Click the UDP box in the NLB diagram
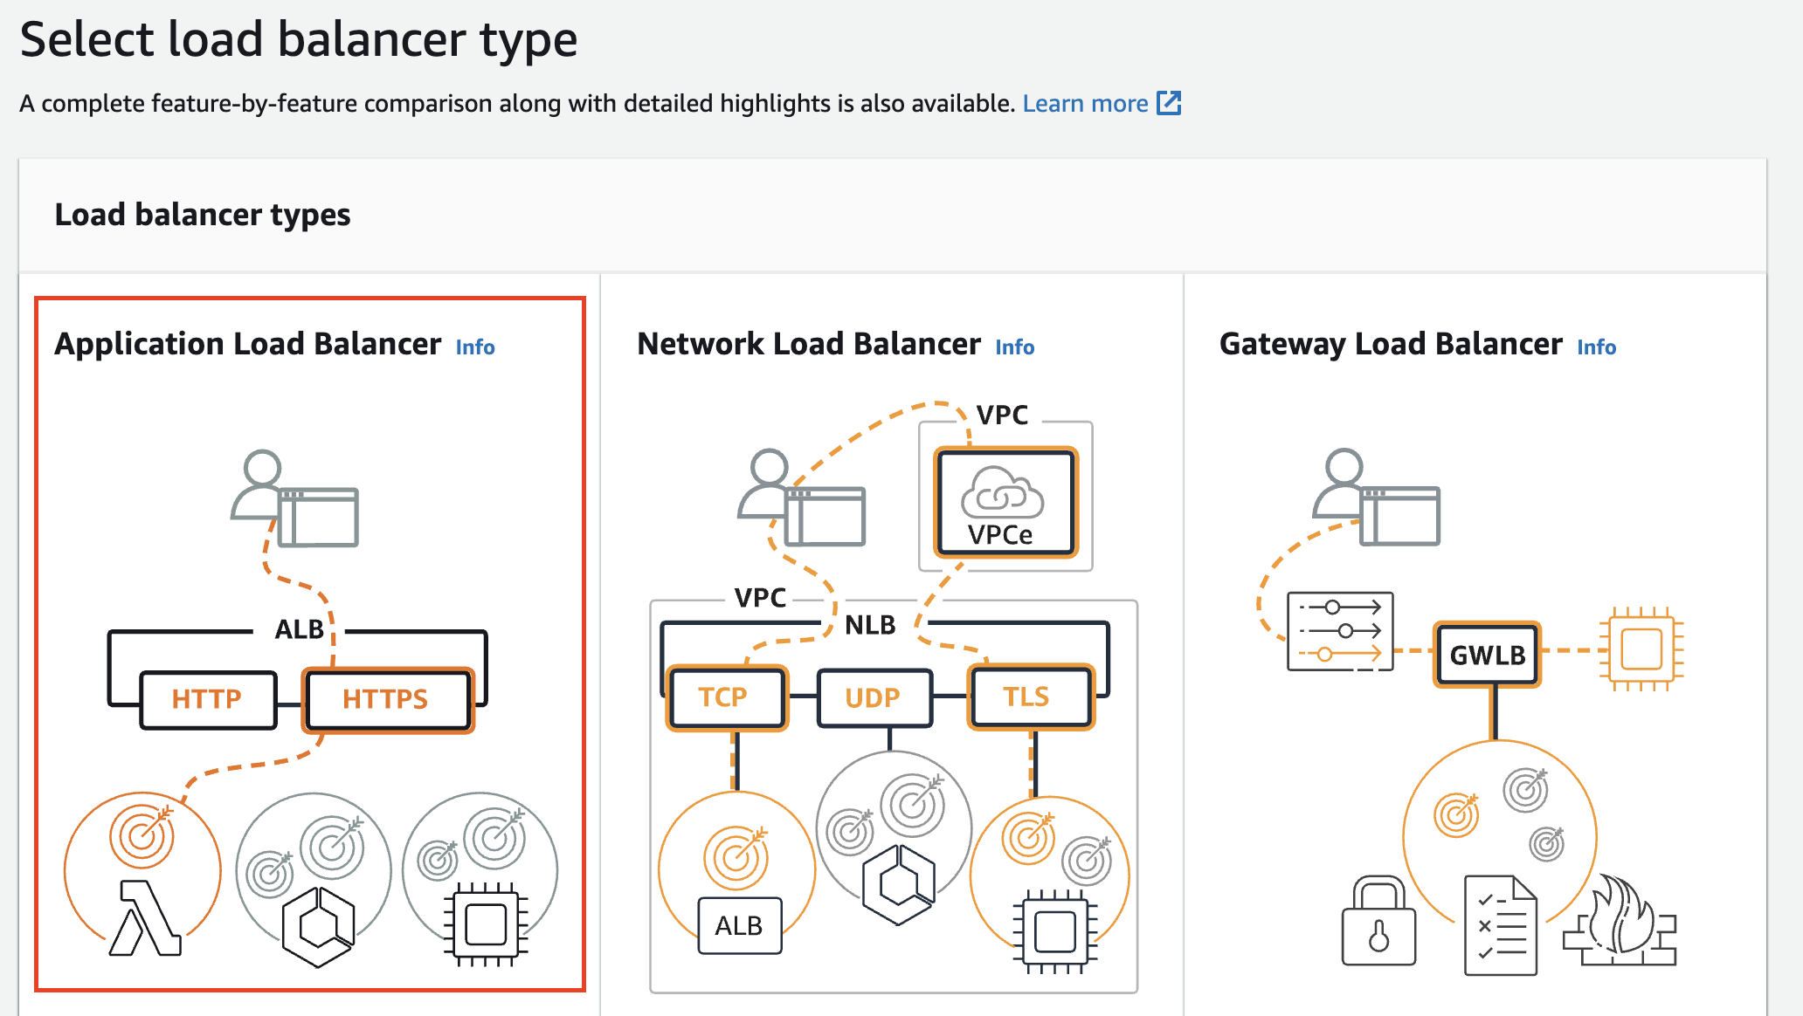The image size is (1803, 1016). [874, 698]
